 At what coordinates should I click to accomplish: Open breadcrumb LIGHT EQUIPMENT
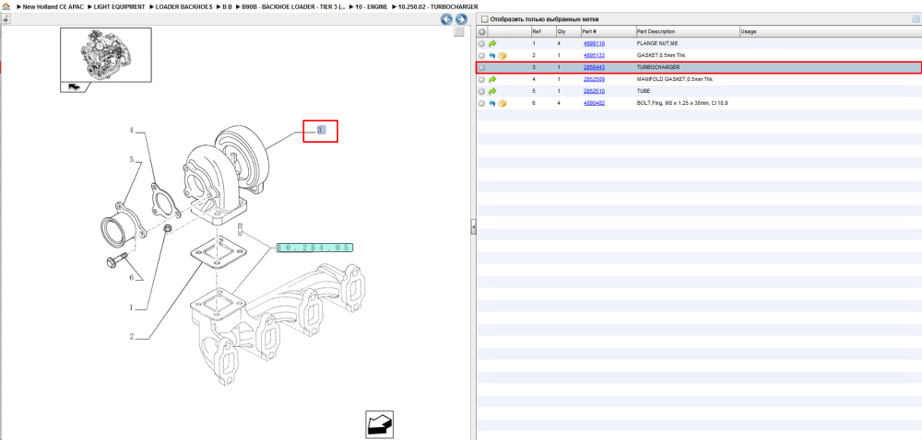coord(119,6)
